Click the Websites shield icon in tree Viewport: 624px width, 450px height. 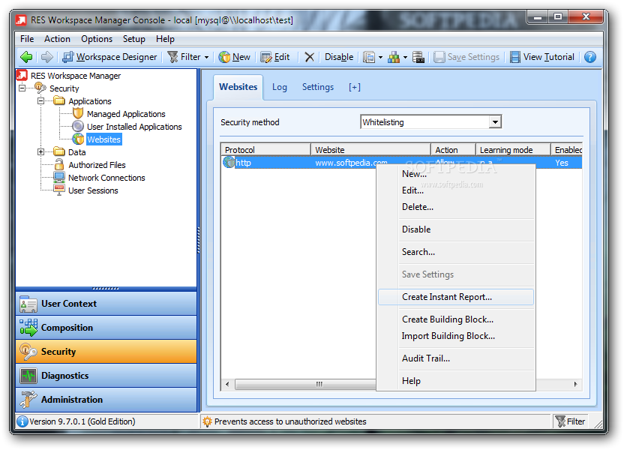(78, 139)
